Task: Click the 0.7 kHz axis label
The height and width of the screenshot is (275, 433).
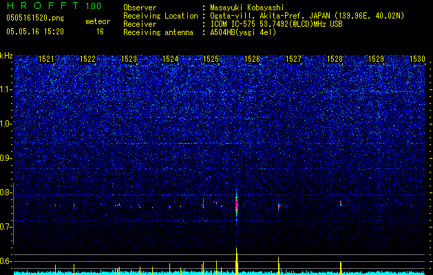Action: (6, 227)
